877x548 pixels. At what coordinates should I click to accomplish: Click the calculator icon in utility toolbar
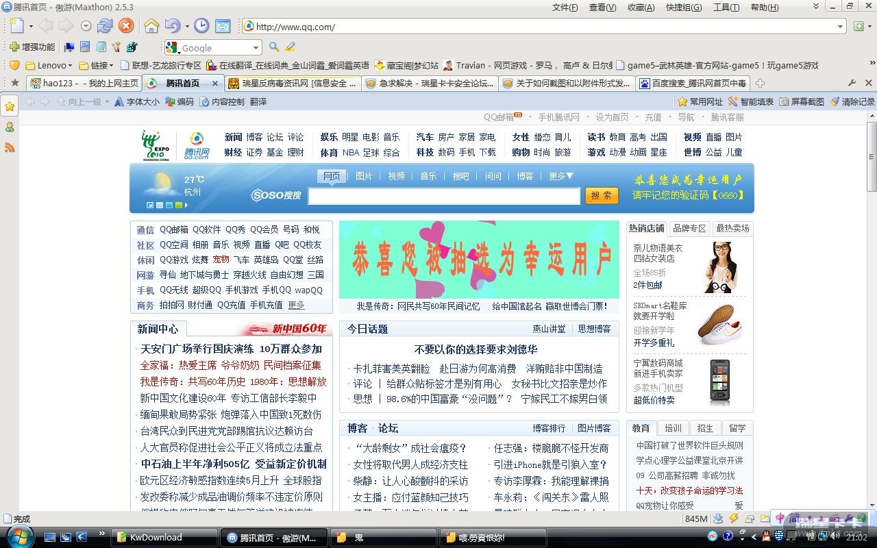(85, 47)
